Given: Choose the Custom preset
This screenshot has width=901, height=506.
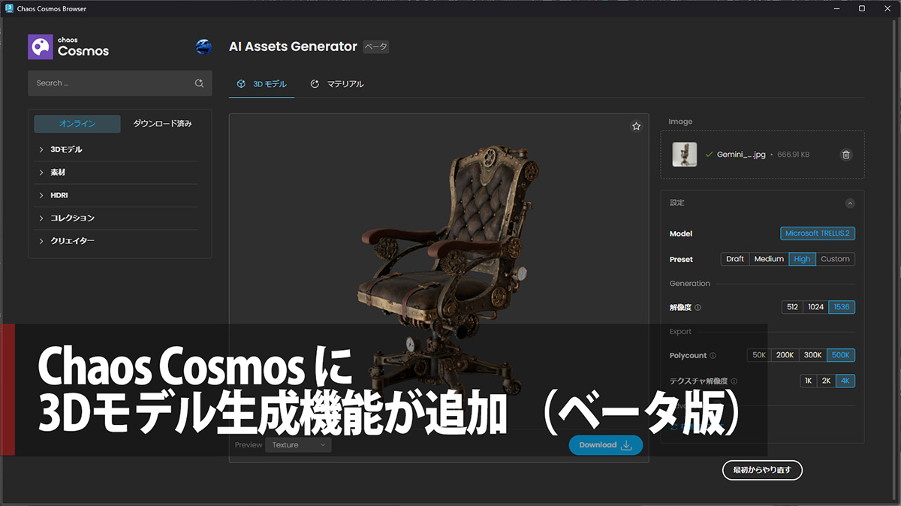Looking at the screenshot, I should (x=835, y=259).
